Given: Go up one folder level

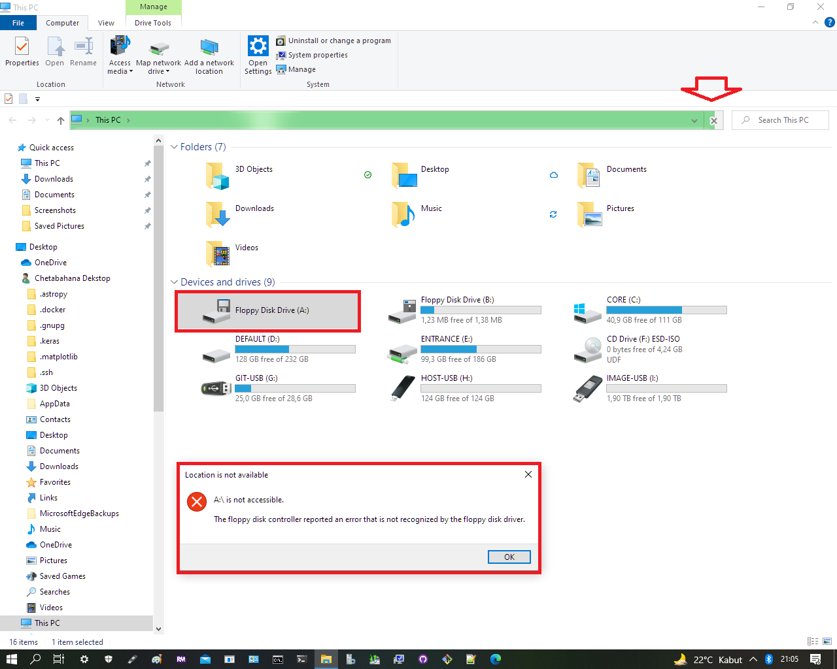Looking at the screenshot, I should click(x=61, y=120).
